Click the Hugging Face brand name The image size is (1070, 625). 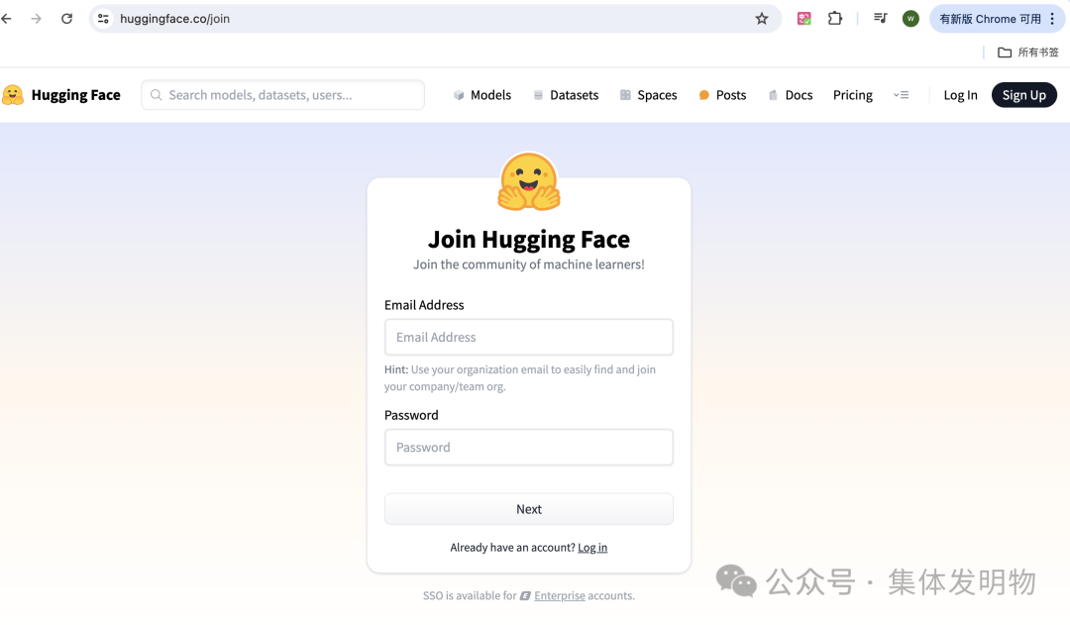[75, 95]
